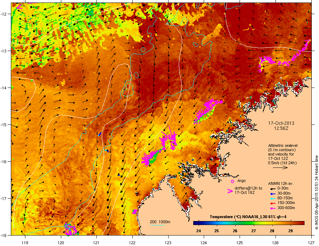Click the 0.5m/s velocity scale arrow
319x246 pixels.
(x=280, y=167)
